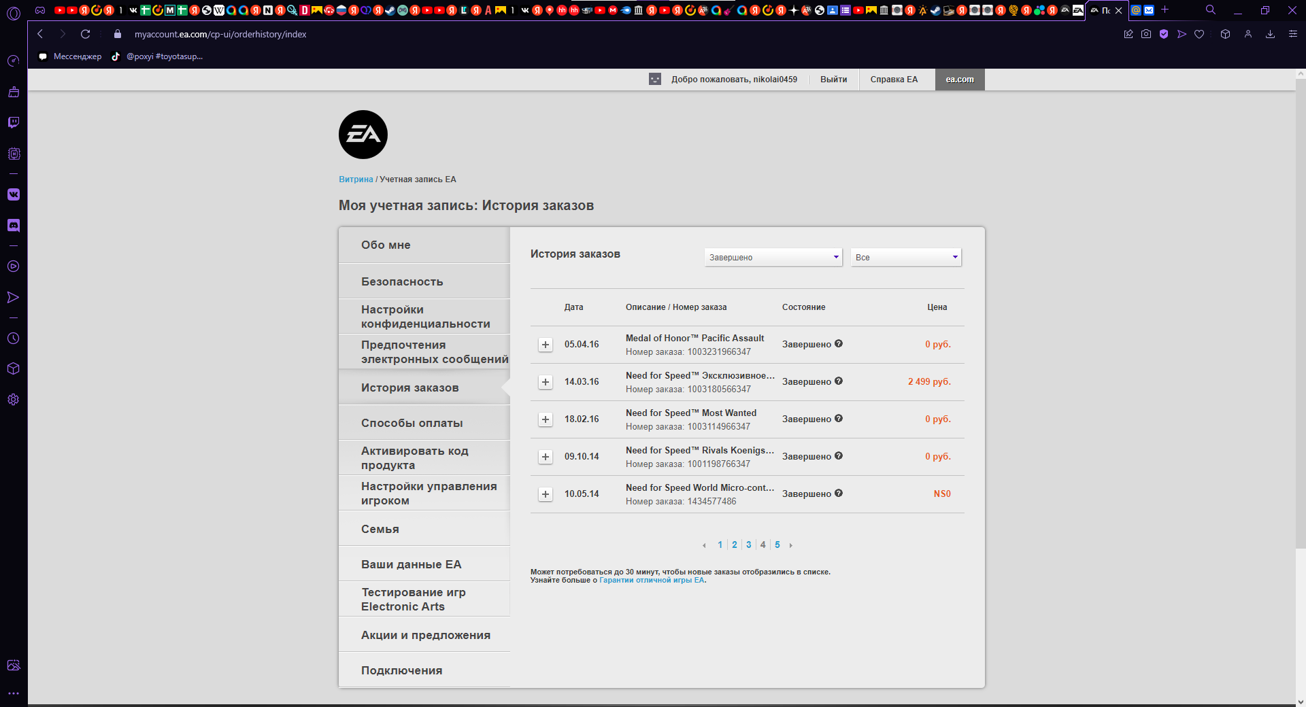Open Обо мне section
1306x707 pixels.
[424, 245]
